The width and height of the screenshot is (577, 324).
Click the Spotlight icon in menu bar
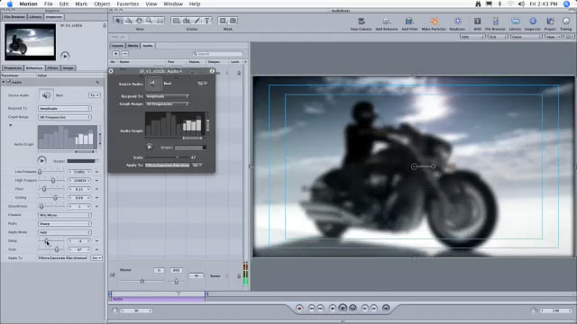[x=566, y=4]
